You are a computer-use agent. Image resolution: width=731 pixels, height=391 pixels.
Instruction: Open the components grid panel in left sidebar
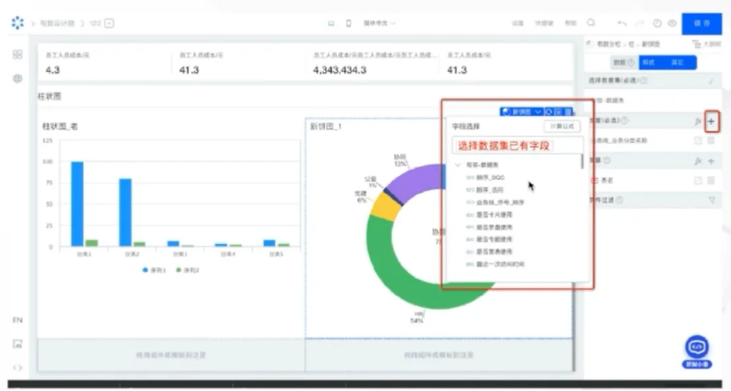pyautogui.click(x=17, y=54)
